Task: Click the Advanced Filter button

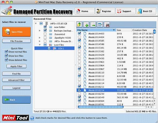Action: click(x=16, y=80)
